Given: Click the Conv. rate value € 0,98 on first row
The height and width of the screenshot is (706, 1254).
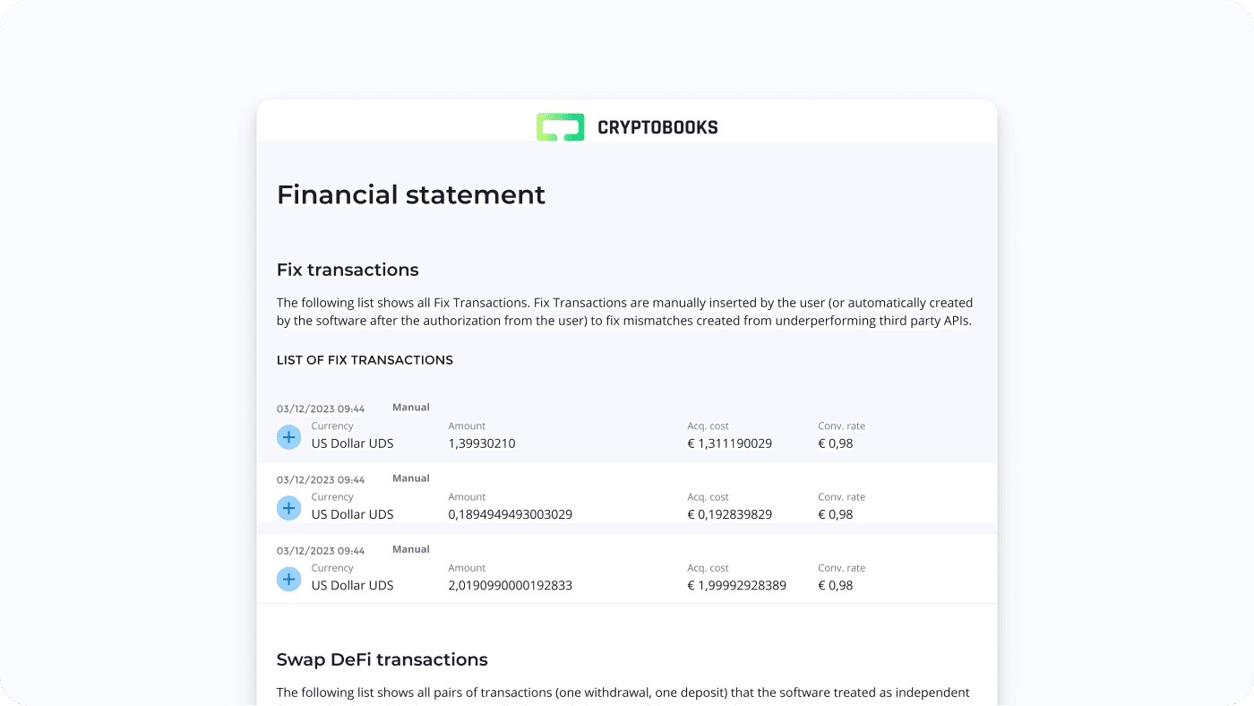Looking at the screenshot, I should 836,443.
